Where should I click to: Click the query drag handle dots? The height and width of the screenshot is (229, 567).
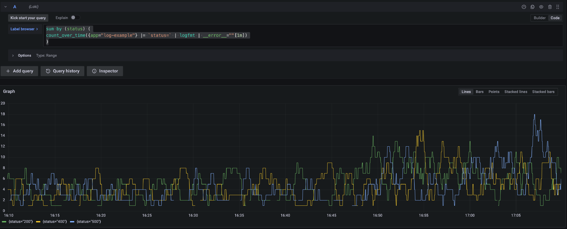coord(558,7)
